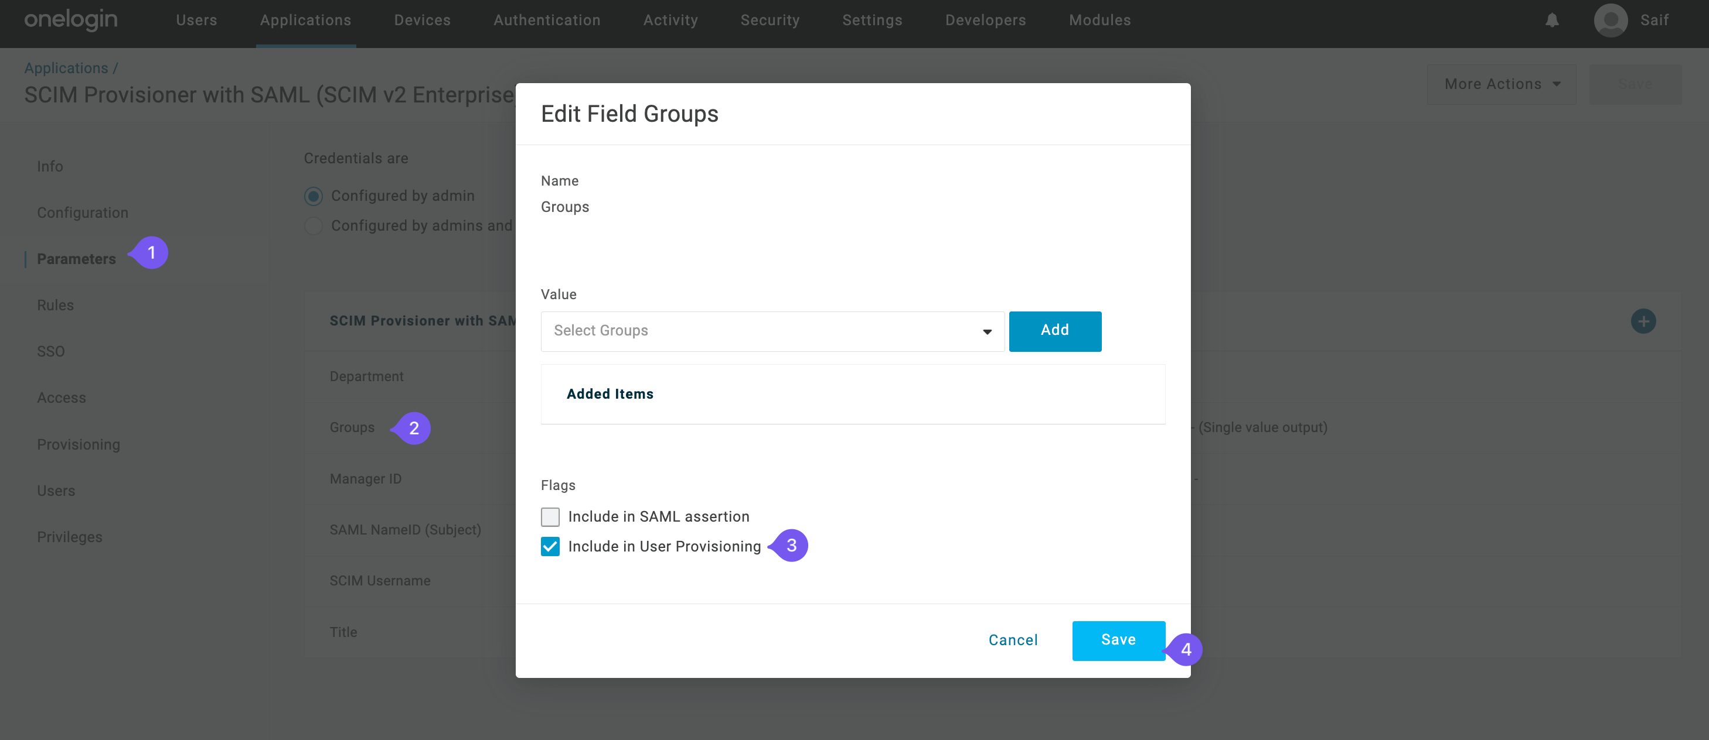Open the Rules sidebar tab

click(x=55, y=305)
